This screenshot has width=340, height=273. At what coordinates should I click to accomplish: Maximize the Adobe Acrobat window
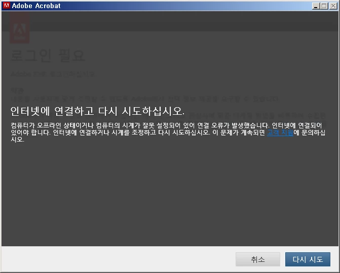(324, 6)
